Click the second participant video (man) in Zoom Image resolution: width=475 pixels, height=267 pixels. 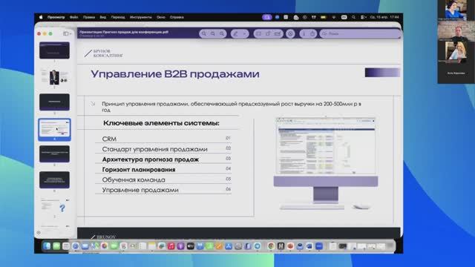point(456,31)
